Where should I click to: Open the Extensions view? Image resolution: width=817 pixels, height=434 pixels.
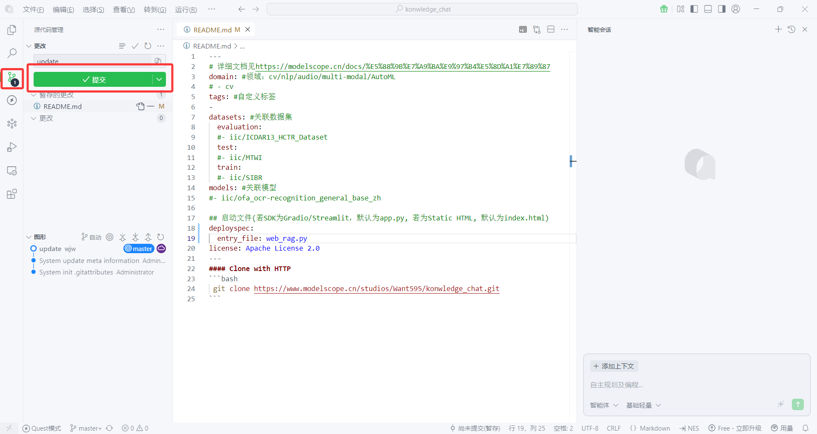click(12, 194)
